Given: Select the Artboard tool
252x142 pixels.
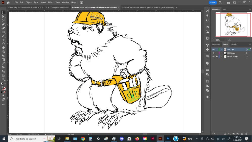Looking at the screenshot, I should point(3,76).
